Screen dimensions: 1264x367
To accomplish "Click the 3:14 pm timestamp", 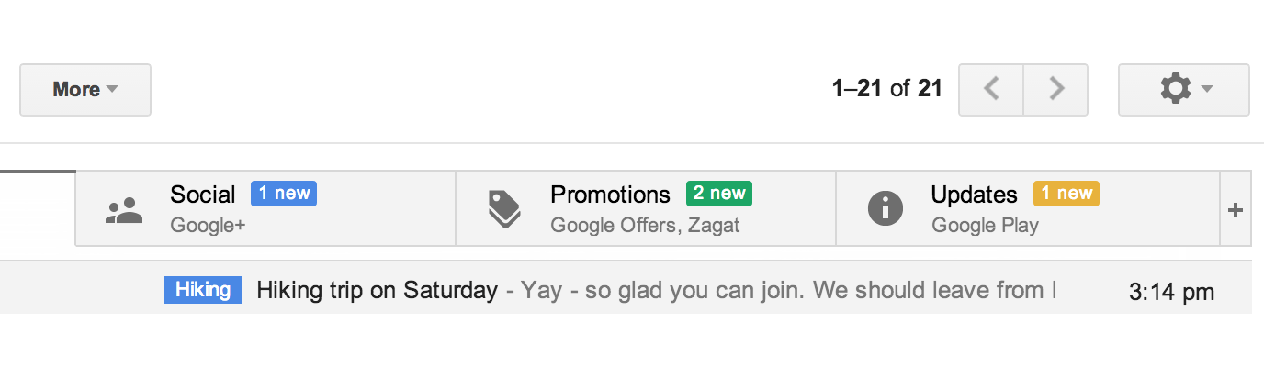I will pos(1171,293).
